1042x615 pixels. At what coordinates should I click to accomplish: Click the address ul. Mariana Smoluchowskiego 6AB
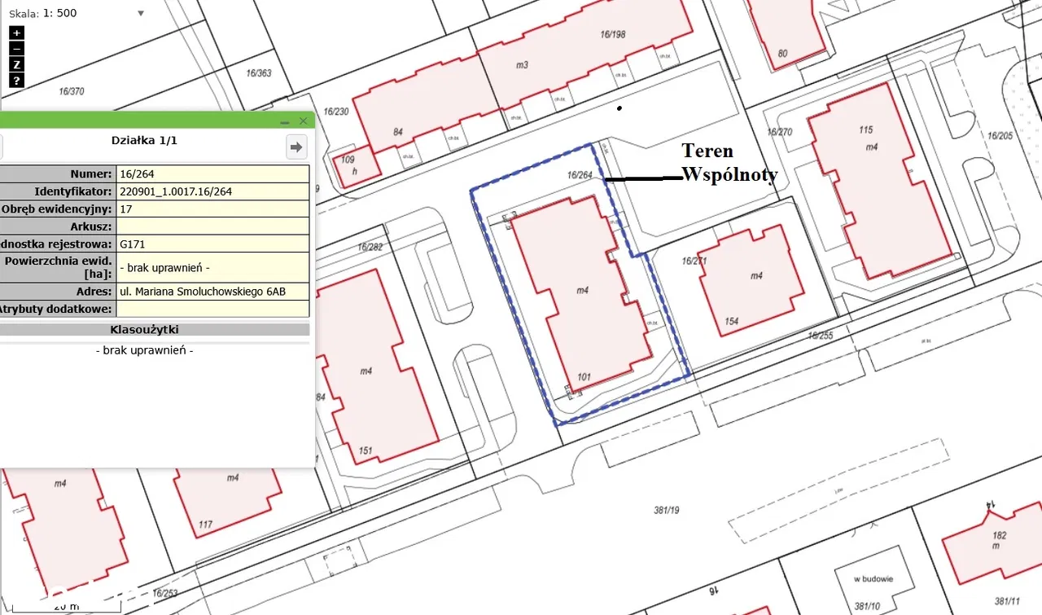(x=203, y=292)
